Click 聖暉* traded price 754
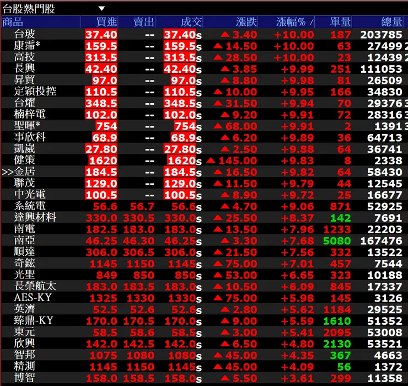The height and width of the screenshot is (386, 408). [x=185, y=126]
